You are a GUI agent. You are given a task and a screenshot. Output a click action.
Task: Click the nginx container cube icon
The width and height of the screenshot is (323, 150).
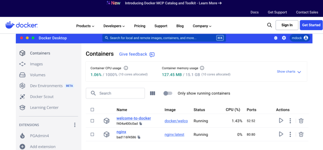(x=107, y=135)
